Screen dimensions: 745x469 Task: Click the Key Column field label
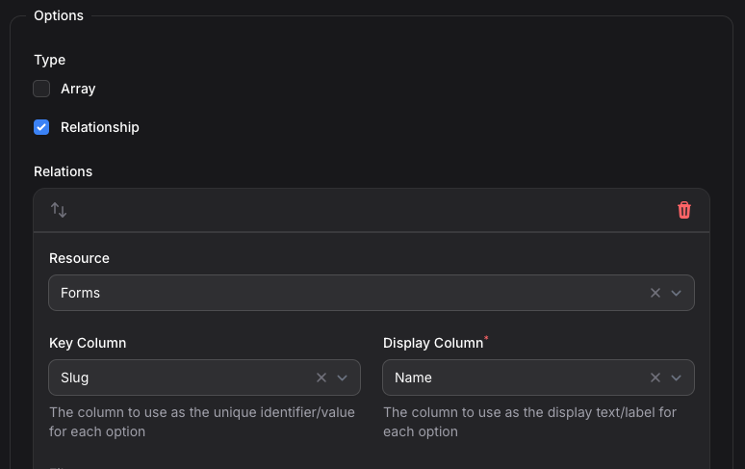(88, 343)
